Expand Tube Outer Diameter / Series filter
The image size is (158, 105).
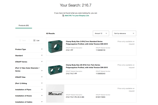(x=29, y=70)
